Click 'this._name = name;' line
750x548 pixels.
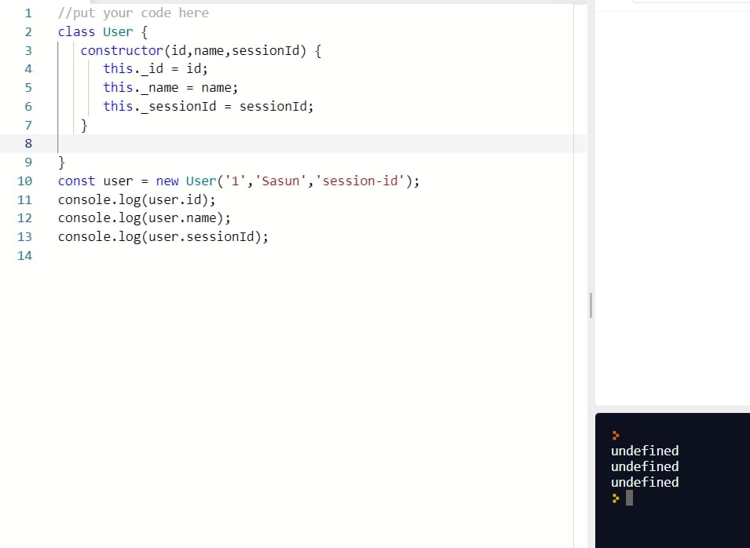[170, 87]
